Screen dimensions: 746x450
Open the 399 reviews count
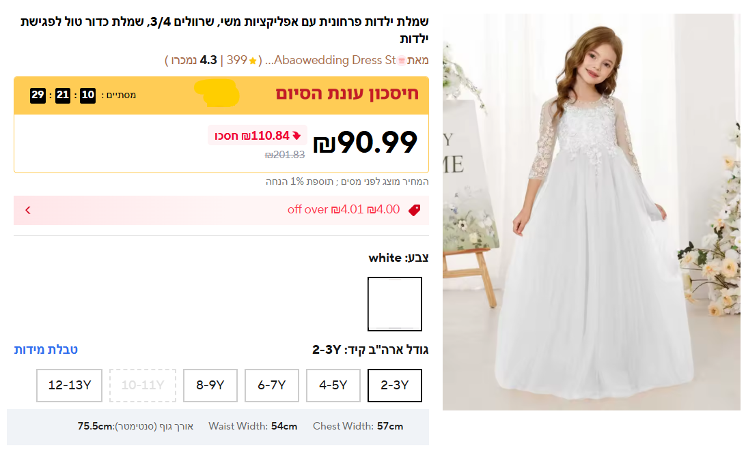coord(236,61)
